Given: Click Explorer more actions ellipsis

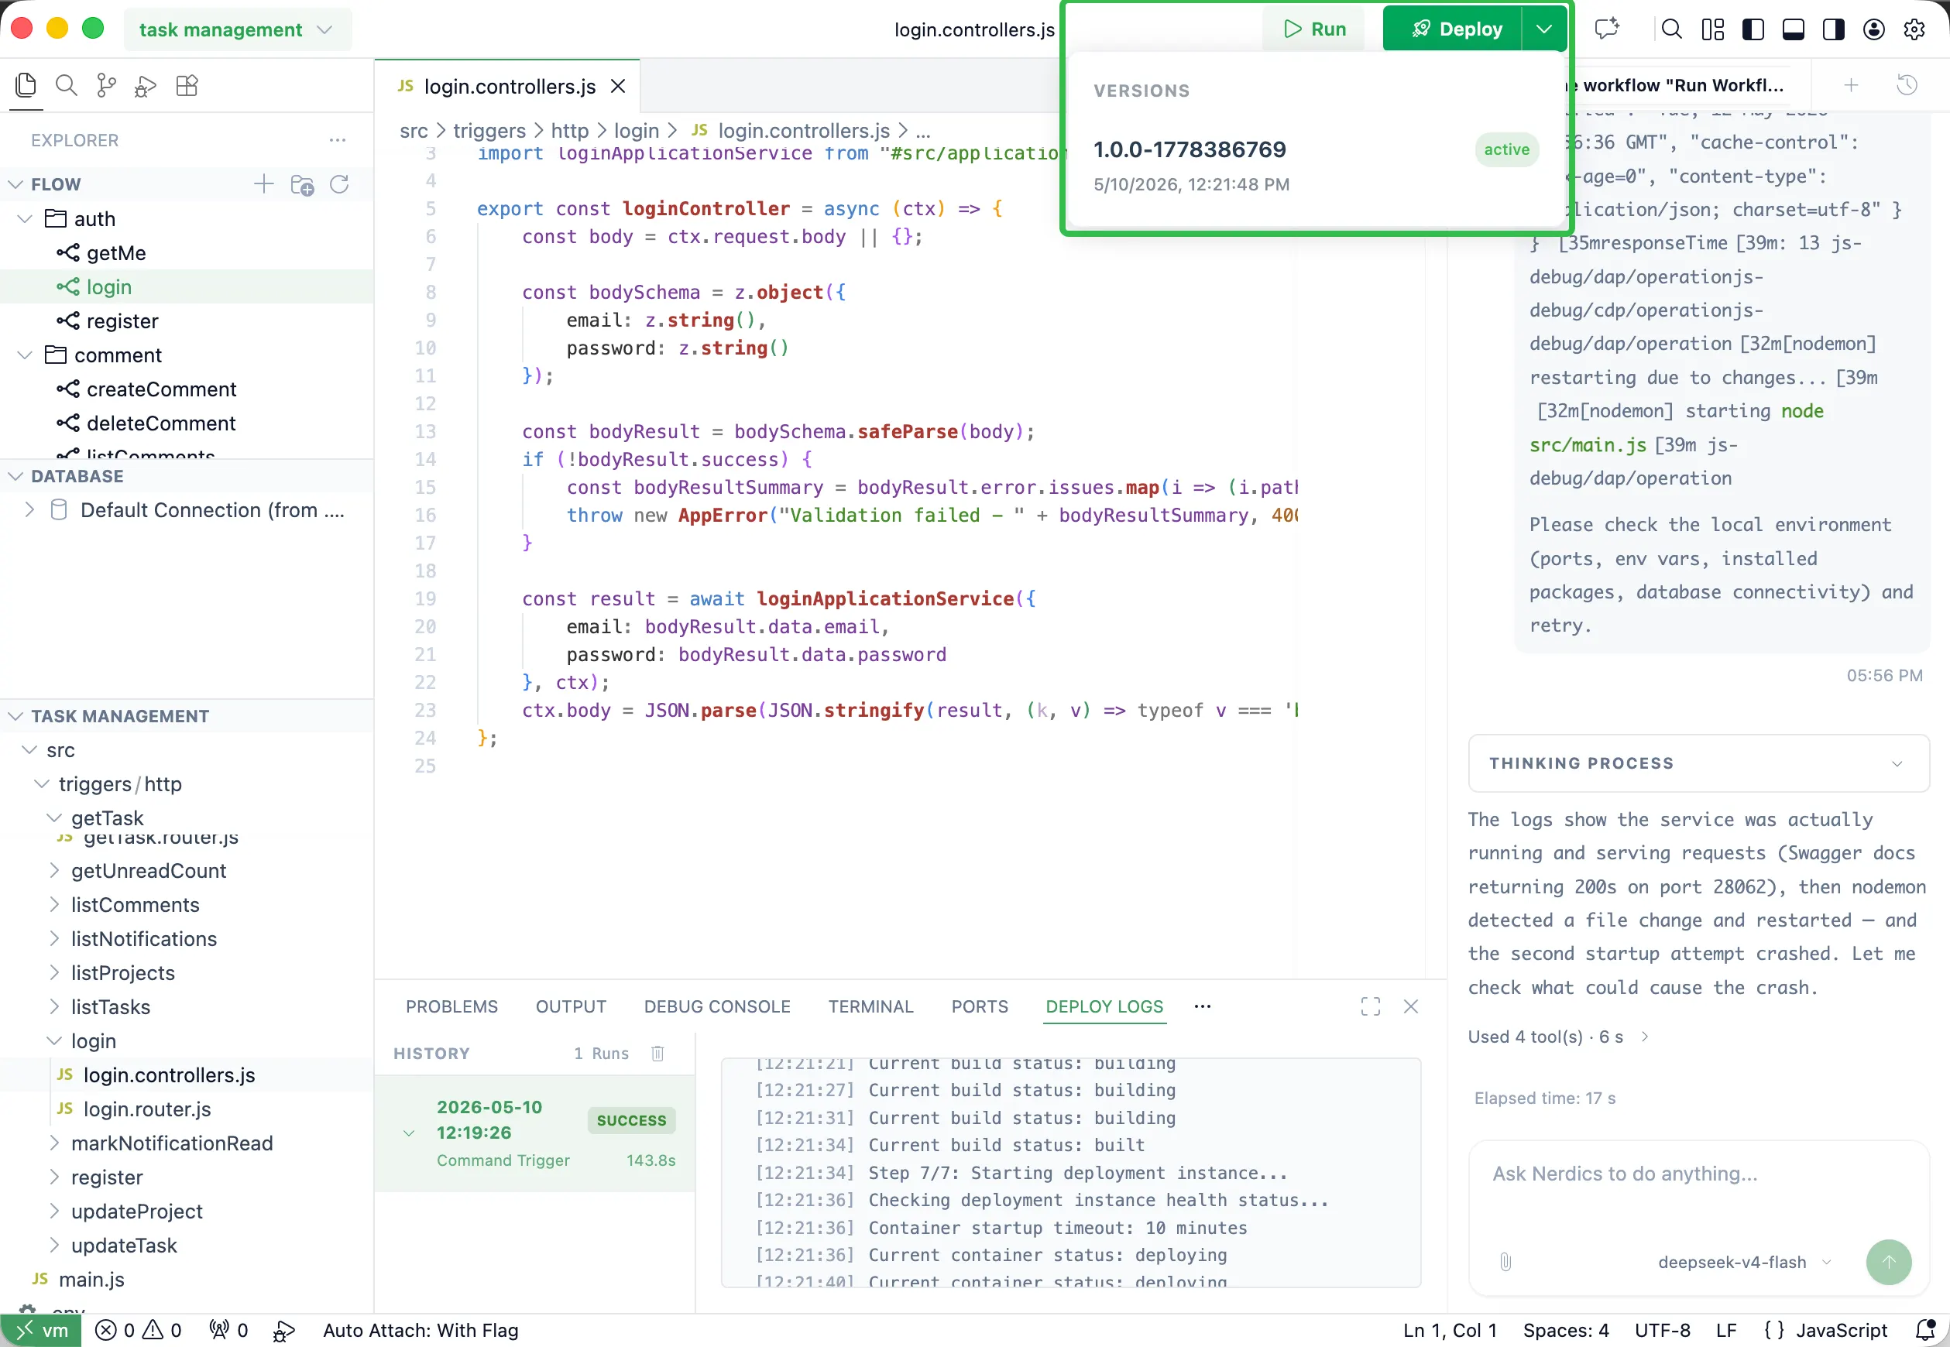Looking at the screenshot, I should 338,140.
